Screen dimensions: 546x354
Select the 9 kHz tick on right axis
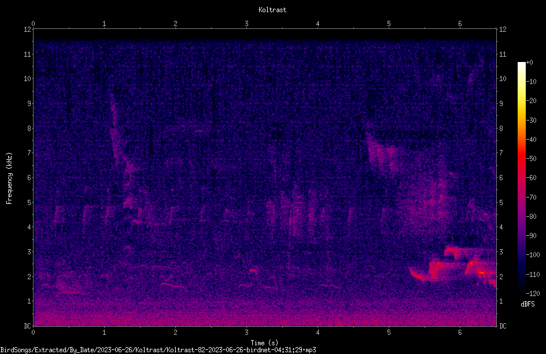coord(501,104)
